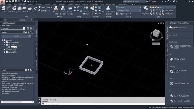Switch to the Analysis ribbon tab
Screen dimensions: 194x109
(30, 4)
